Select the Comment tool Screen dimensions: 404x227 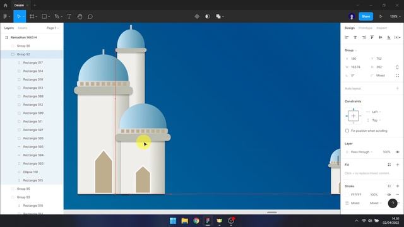tap(90, 16)
